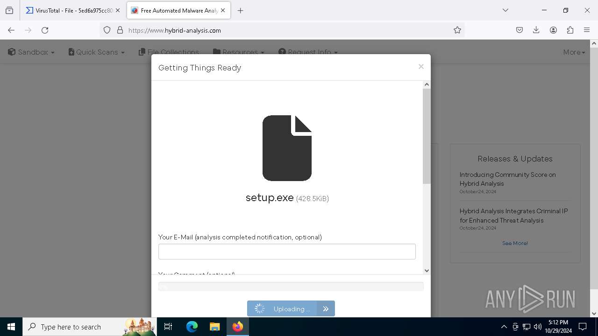598x336 pixels.
Task: Click the Firefox taskbar icon
Action: [238, 327]
